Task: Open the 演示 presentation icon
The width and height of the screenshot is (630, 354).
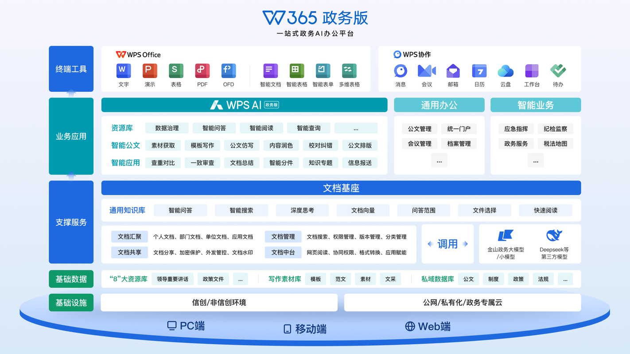Action: [x=150, y=71]
